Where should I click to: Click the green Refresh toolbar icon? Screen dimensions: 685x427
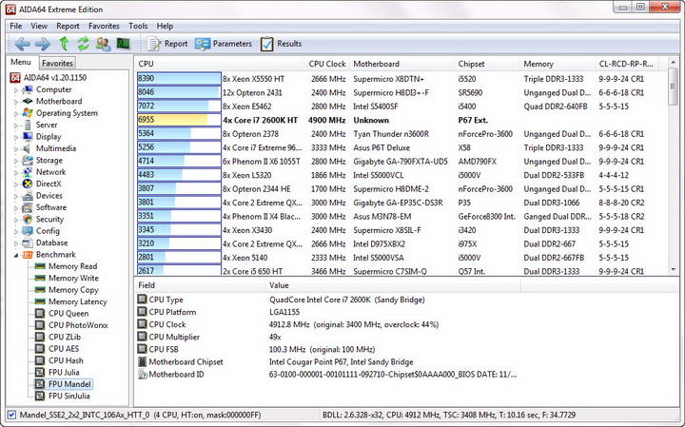pyautogui.click(x=83, y=44)
